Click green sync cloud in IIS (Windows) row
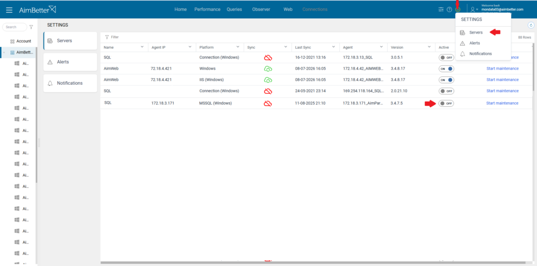The width and height of the screenshot is (537, 266). click(x=268, y=80)
